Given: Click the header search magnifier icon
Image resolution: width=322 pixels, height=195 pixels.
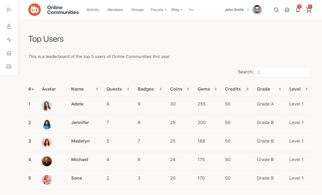Looking at the screenshot, I should coord(276,10).
